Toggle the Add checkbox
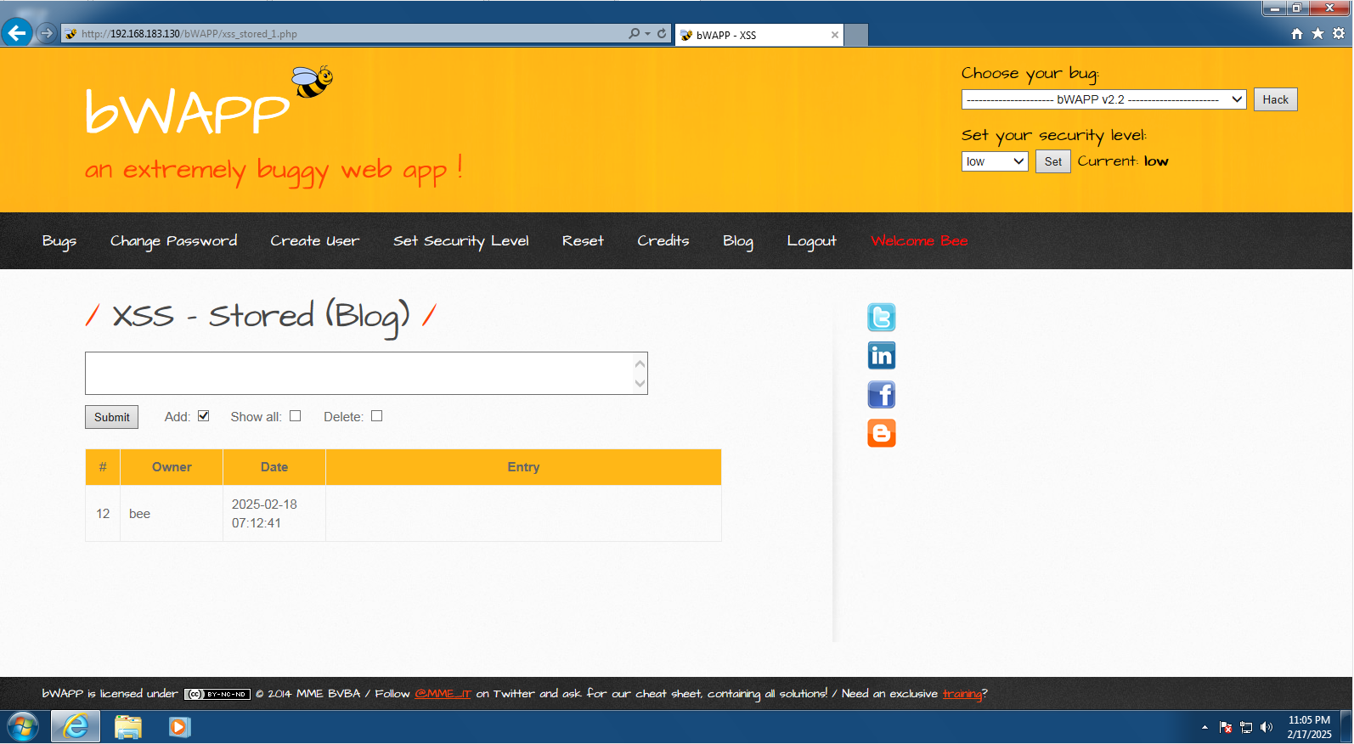 [204, 416]
